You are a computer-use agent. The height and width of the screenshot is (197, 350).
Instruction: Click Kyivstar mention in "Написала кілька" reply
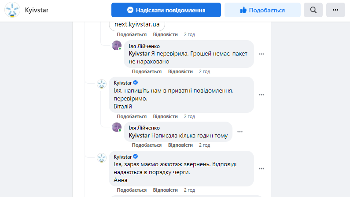click(139, 136)
